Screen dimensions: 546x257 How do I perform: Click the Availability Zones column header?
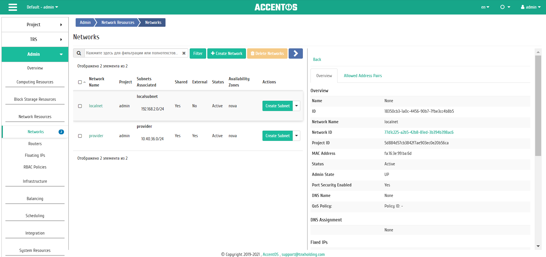coord(239,82)
